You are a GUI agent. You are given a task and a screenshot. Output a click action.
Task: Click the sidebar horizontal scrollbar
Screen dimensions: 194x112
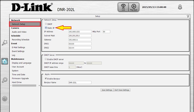coord(24,86)
